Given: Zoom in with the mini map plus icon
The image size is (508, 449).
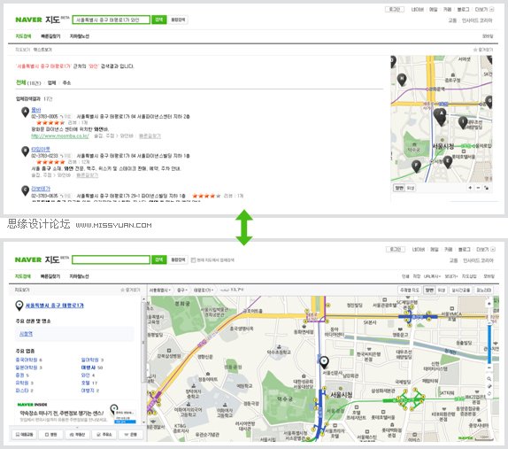Looking at the screenshot, I should (x=470, y=188).
